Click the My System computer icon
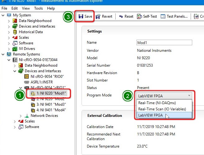The image size is (204, 155). 9,15
